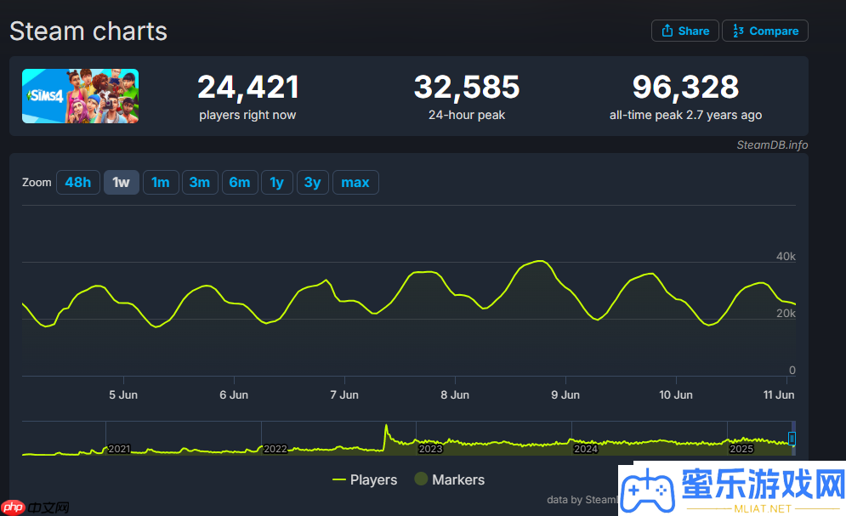Open the Compare button
The width and height of the screenshot is (846, 516).
pos(765,31)
